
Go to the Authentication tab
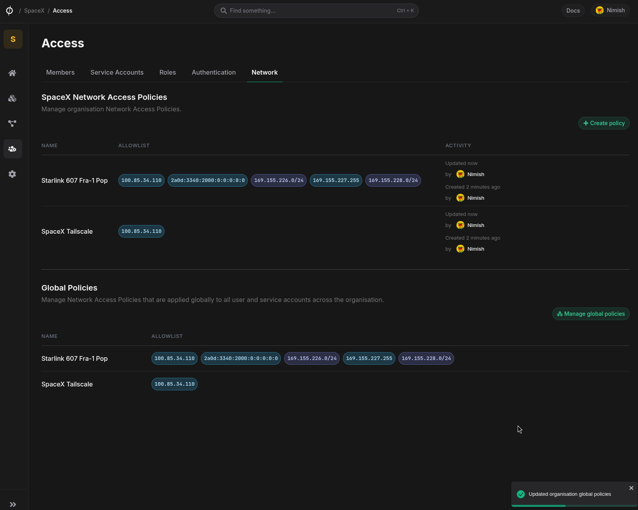click(x=214, y=72)
